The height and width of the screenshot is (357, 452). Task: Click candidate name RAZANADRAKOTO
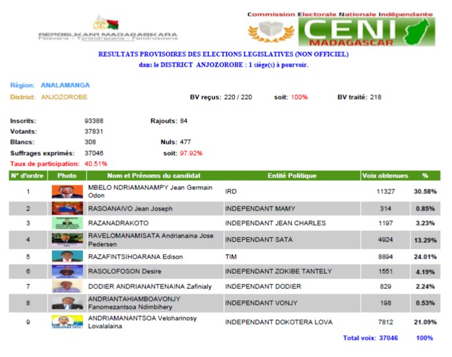(x=118, y=223)
